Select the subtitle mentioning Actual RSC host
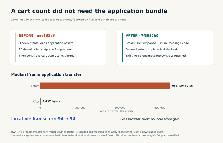The image size is (223, 143). 69,20
